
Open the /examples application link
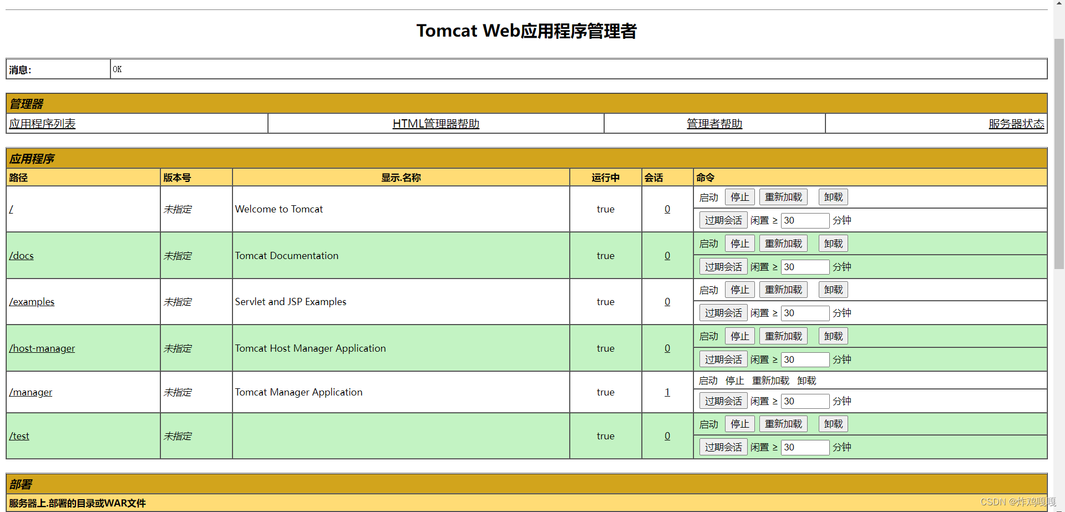pos(32,302)
